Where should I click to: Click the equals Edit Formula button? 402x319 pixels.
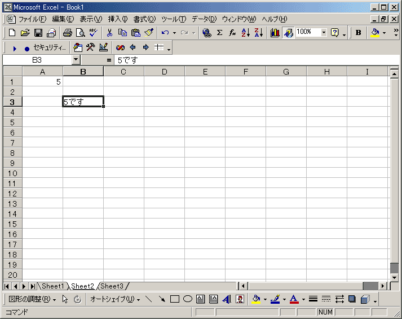coord(109,60)
